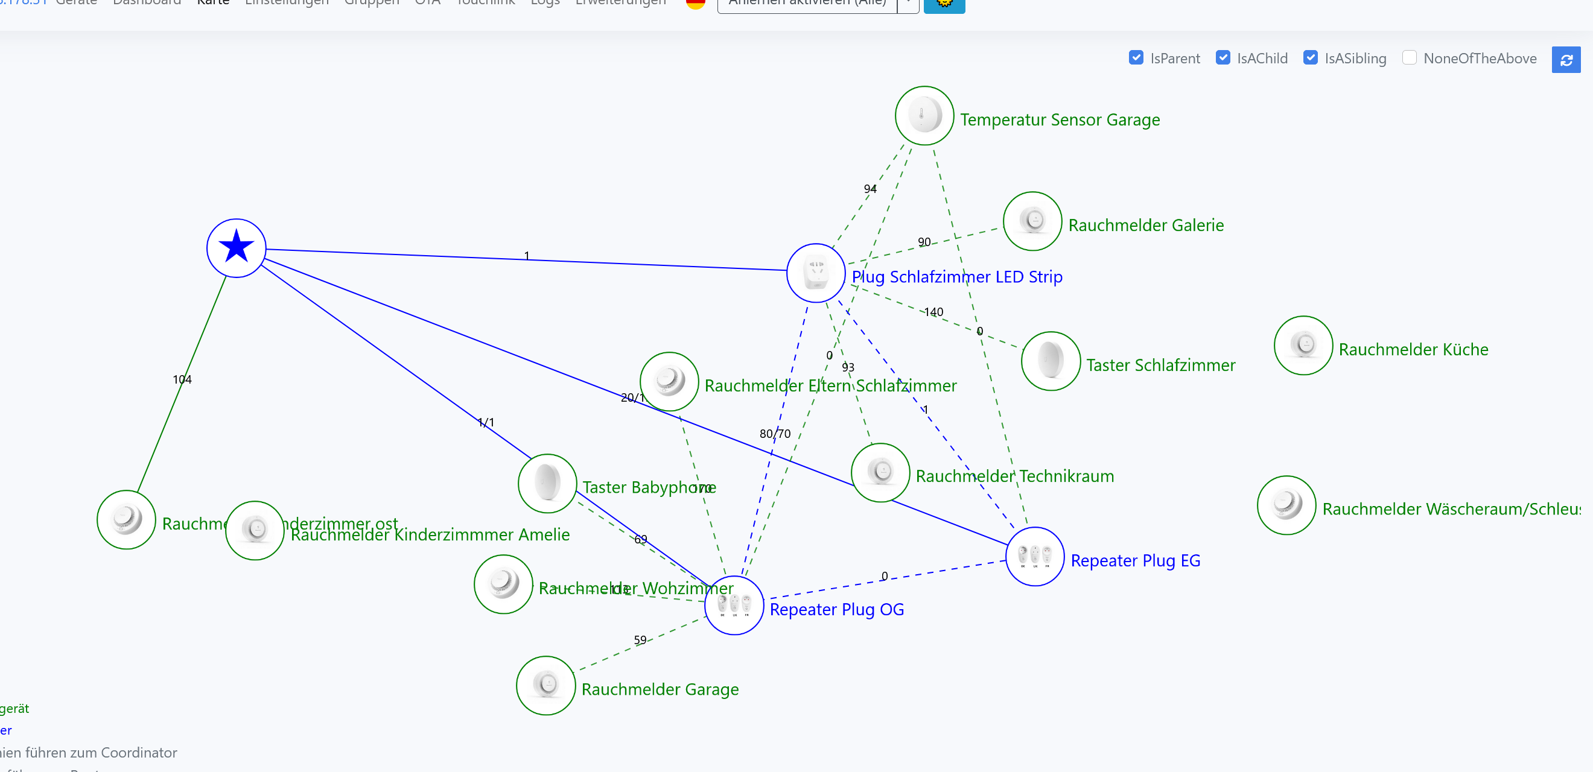Disable the IsASibling checkbox
This screenshot has height=772, width=1593.
pyautogui.click(x=1310, y=57)
